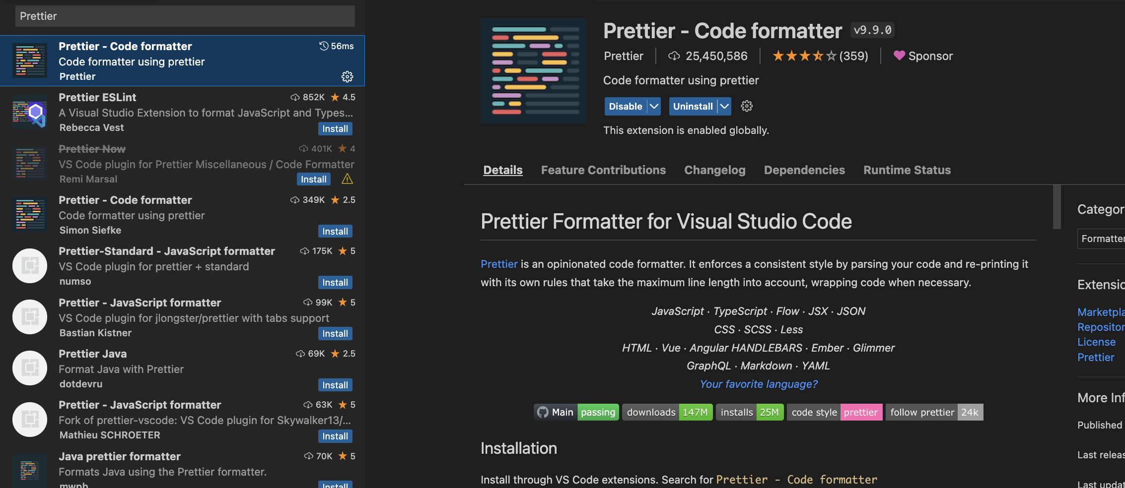Click the GitHub Main passing badge

point(576,412)
